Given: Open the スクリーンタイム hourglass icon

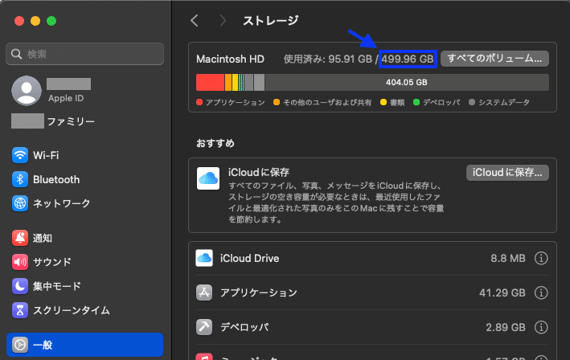Looking at the screenshot, I should click(x=20, y=310).
